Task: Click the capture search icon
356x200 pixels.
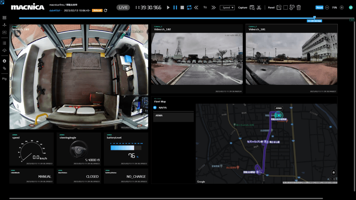Action: [252, 8]
